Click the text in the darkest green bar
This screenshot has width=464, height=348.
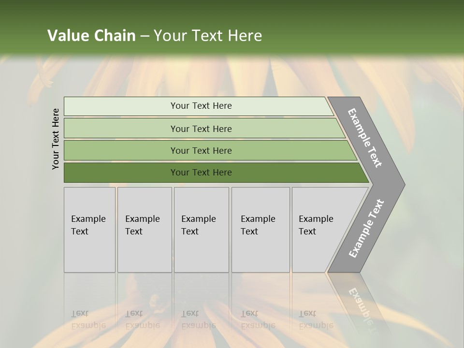[201, 172]
